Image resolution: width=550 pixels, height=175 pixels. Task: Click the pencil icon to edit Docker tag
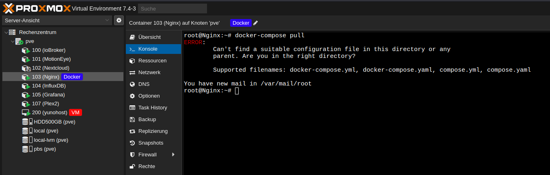(255, 23)
